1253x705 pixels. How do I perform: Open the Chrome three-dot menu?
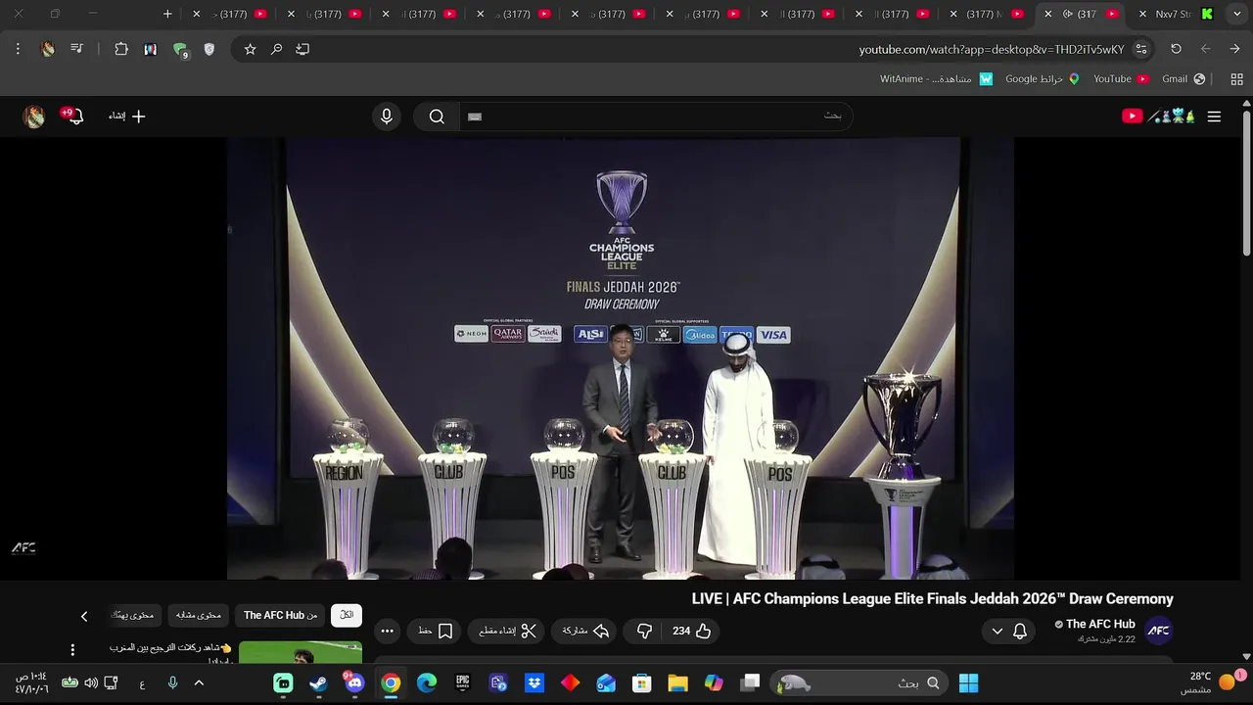[x=18, y=49]
